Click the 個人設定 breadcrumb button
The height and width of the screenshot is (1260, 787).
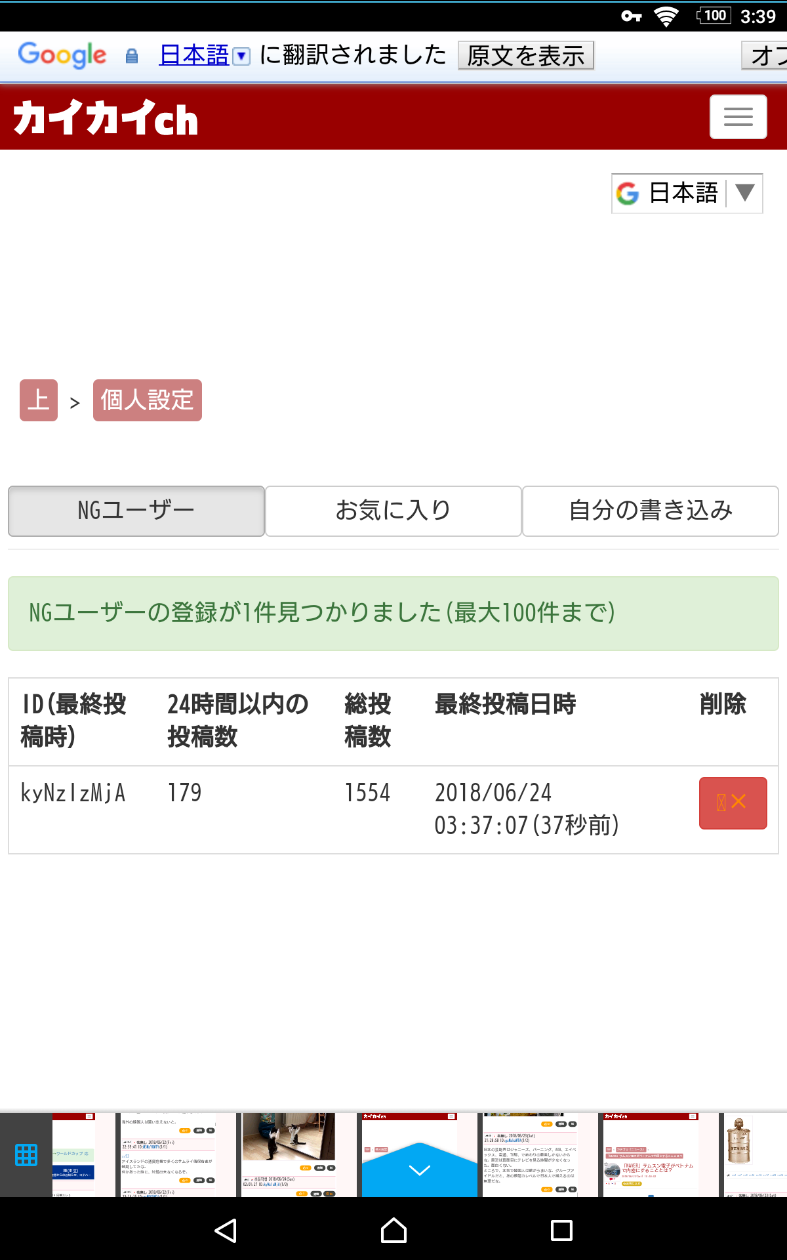tap(147, 400)
